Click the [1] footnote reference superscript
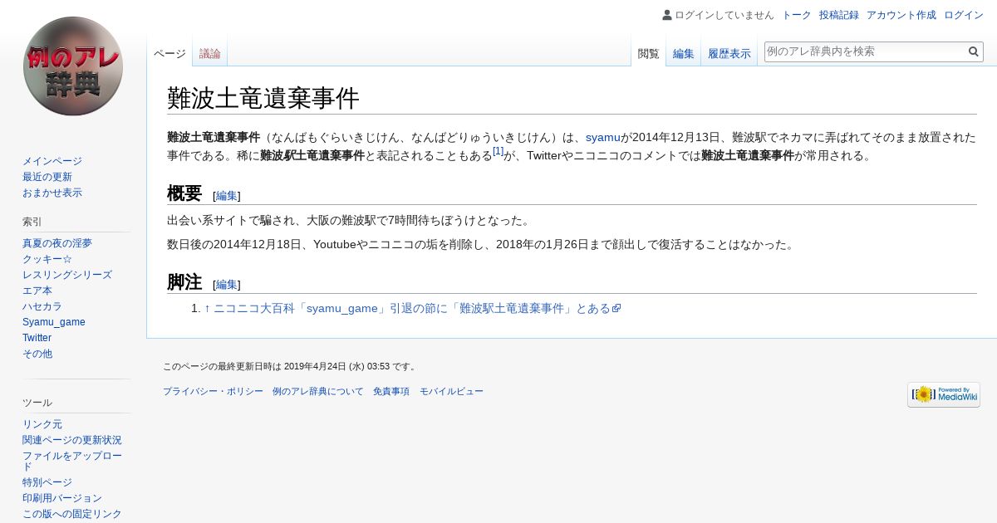The height and width of the screenshot is (523, 997). pyautogui.click(x=498, y=151)
